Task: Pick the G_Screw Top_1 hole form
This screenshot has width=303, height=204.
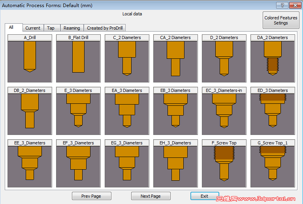Action: coord(273,163)
